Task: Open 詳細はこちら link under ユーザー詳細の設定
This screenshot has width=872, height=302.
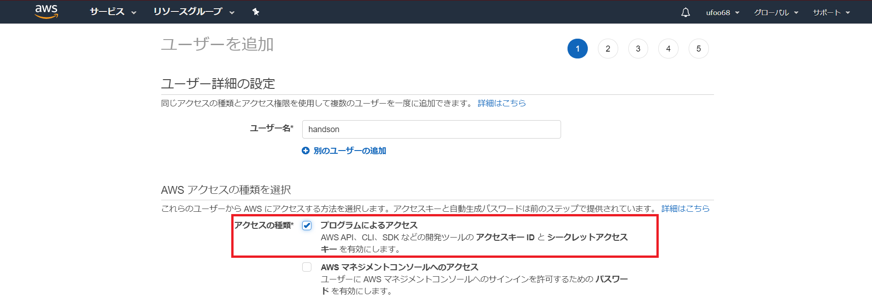Action: [502, 103]
